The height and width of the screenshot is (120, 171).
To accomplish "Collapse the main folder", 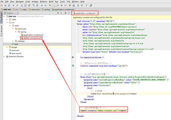I will click(x=10, y=25).
